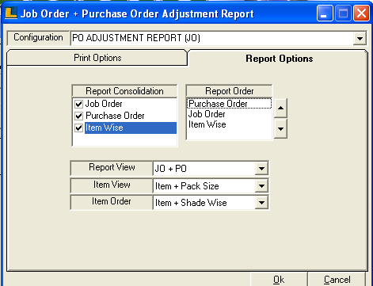Select the Report Options tab
373x286 pixels.
279,59
